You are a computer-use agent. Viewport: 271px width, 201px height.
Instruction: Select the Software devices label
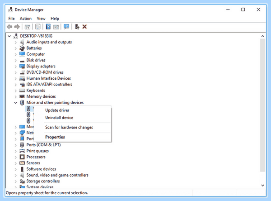tap(41, 169)
